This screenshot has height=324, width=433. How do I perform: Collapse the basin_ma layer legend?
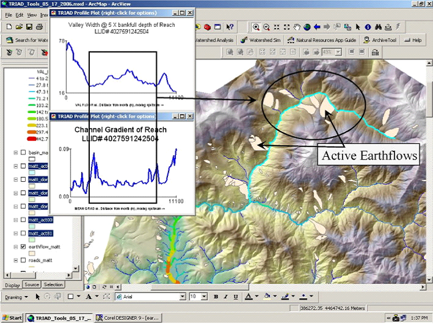click(16, 153)
